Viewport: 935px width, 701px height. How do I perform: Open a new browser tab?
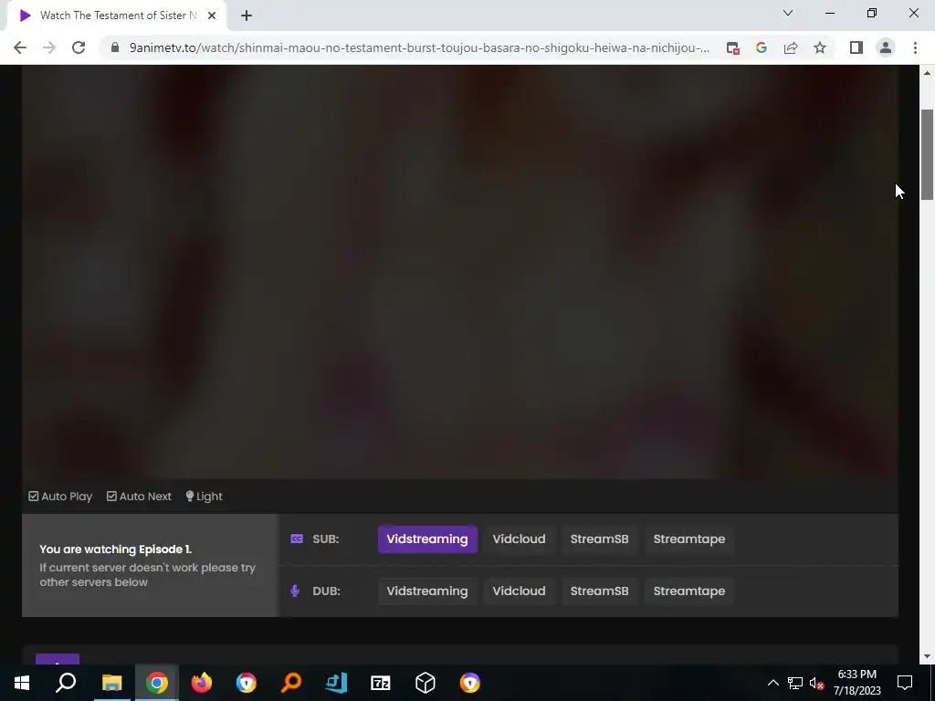click(247, 16)
